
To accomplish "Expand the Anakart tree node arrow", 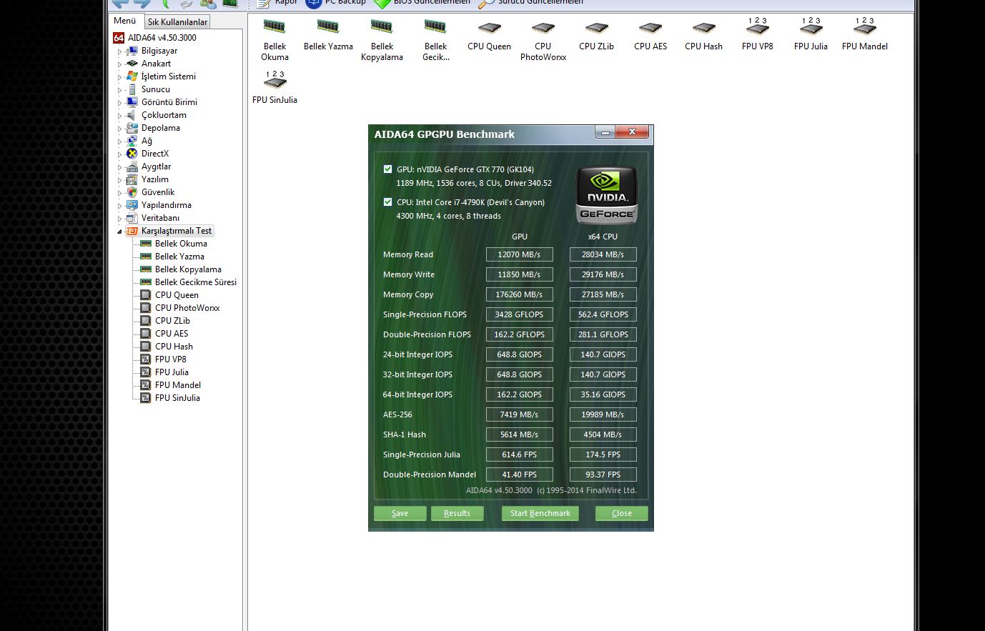I will click(x=120, y=64).
